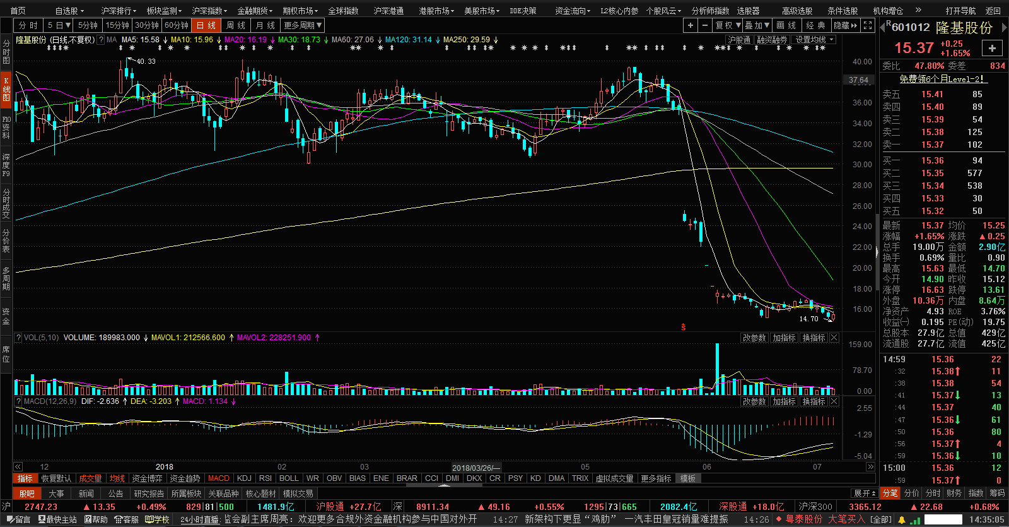Viewport: 1009px width, 527px height.
Task: Click 画线 drawing tools button
Action: (x=786, y=25)
